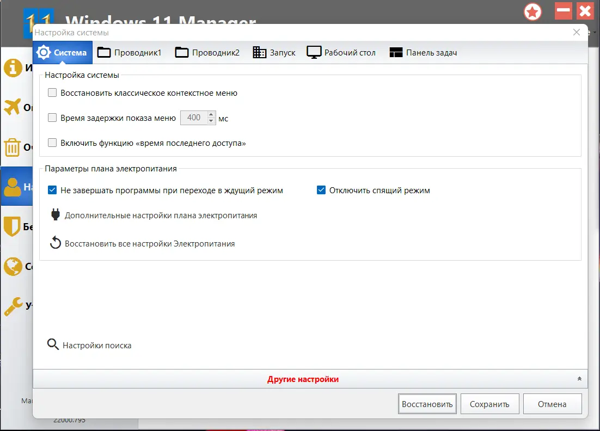Uncheck Не завершать программы при переходе

(52, 190)
